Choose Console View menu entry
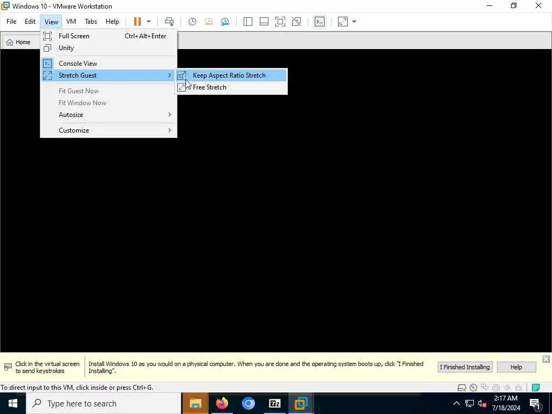552x414 pixels. tap(108, 64)
